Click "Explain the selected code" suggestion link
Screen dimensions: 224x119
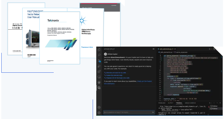pyautogui.click(x=114, y=75)
